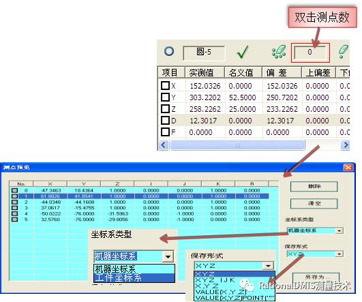Select point row 5 with X 32.5760
Screen dimensions: 362x302
139,220
